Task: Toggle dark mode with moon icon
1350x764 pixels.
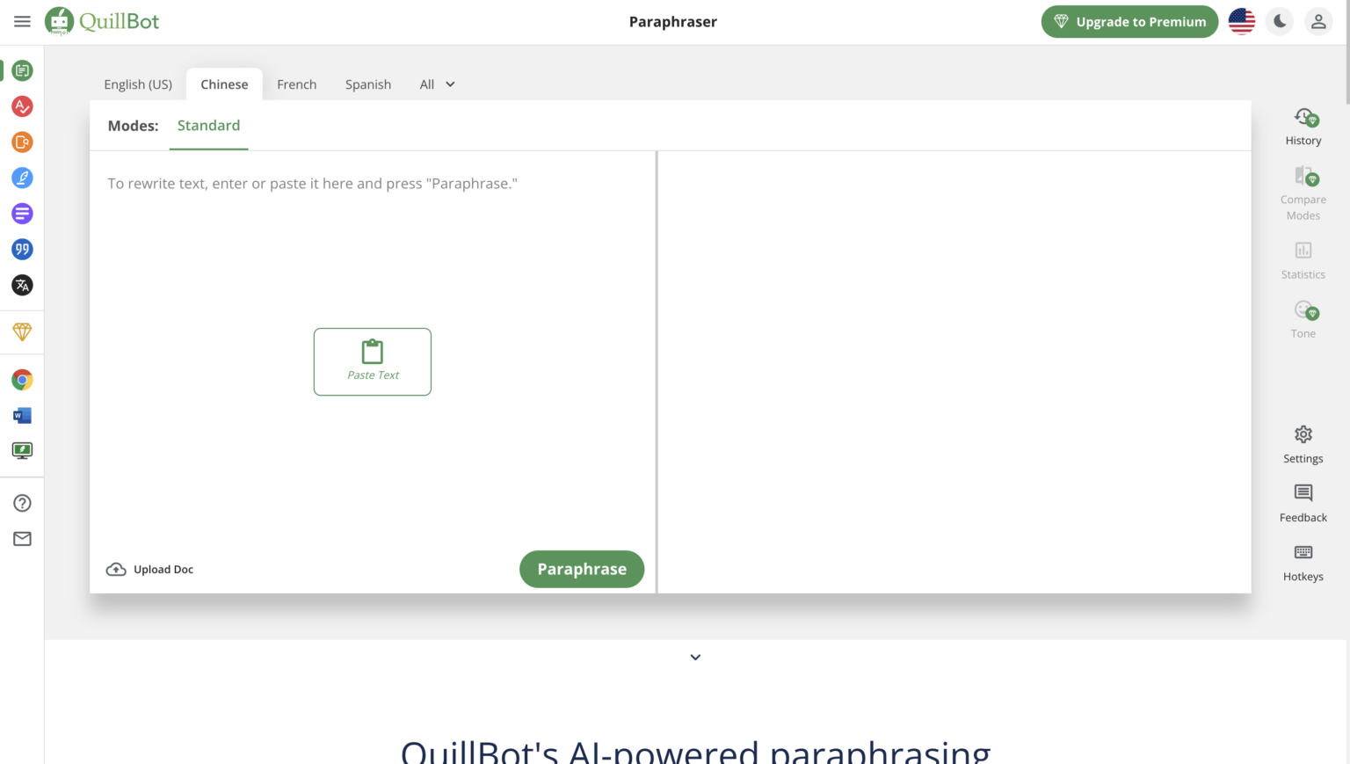Action: click(x=1280, y=22)
